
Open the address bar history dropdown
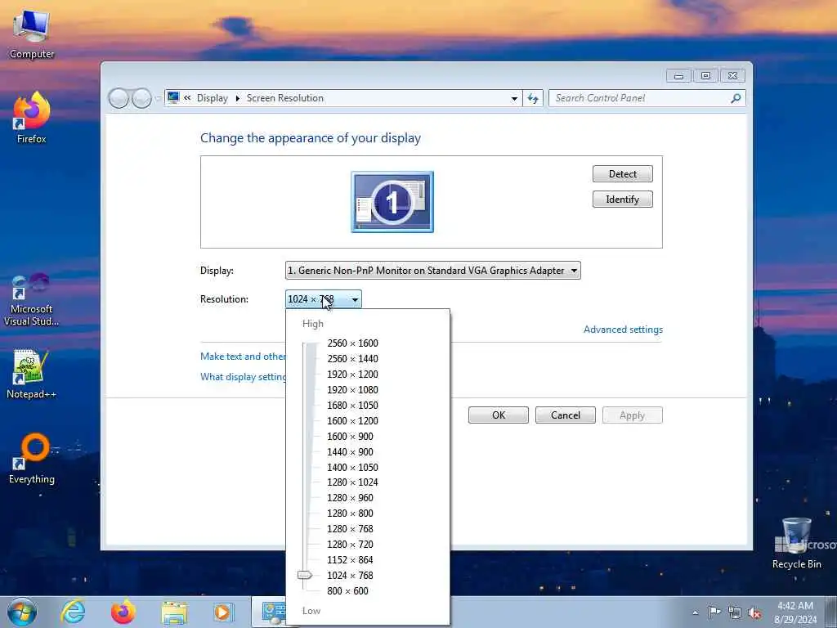coord(514,98)
